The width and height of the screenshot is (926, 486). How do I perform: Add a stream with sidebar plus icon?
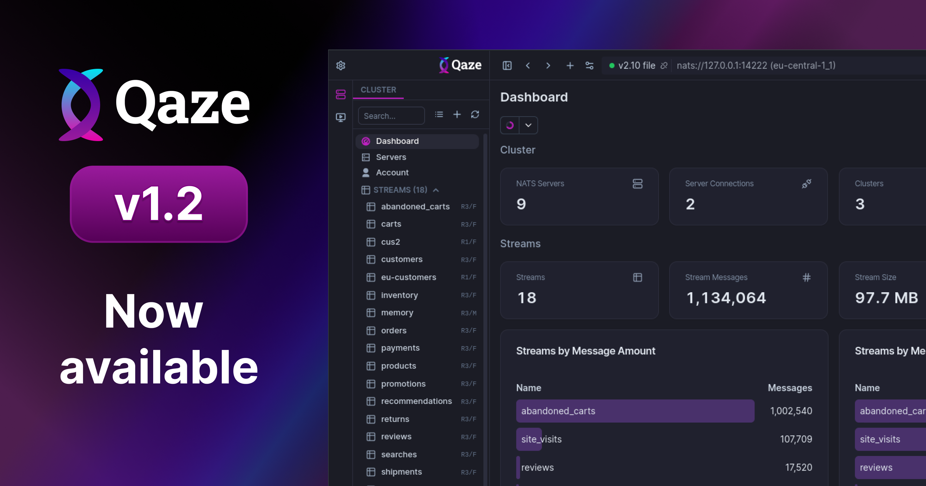(x=457, y=115)
